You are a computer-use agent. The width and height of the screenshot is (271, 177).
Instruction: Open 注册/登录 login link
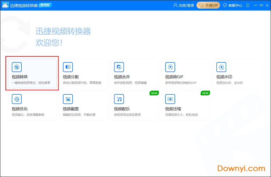tap(186, 5)
